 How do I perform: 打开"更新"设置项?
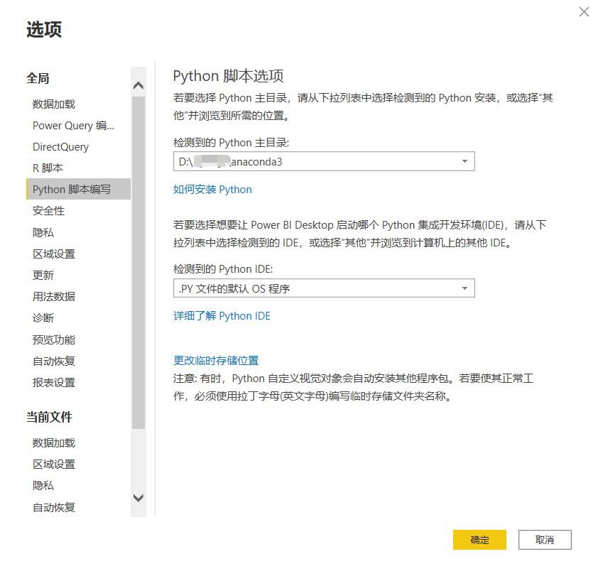click(41, 275)
